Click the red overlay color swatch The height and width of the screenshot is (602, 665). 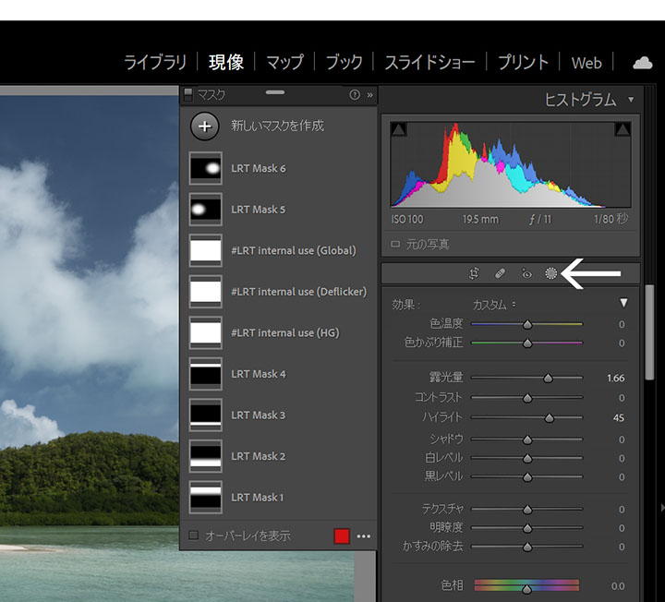coord(342,536)
